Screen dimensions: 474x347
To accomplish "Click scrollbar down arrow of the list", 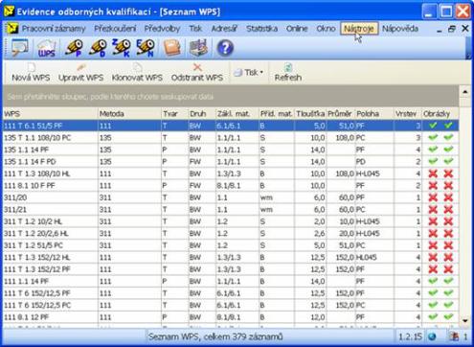I will pyautogui.click(x=465, y=320).
